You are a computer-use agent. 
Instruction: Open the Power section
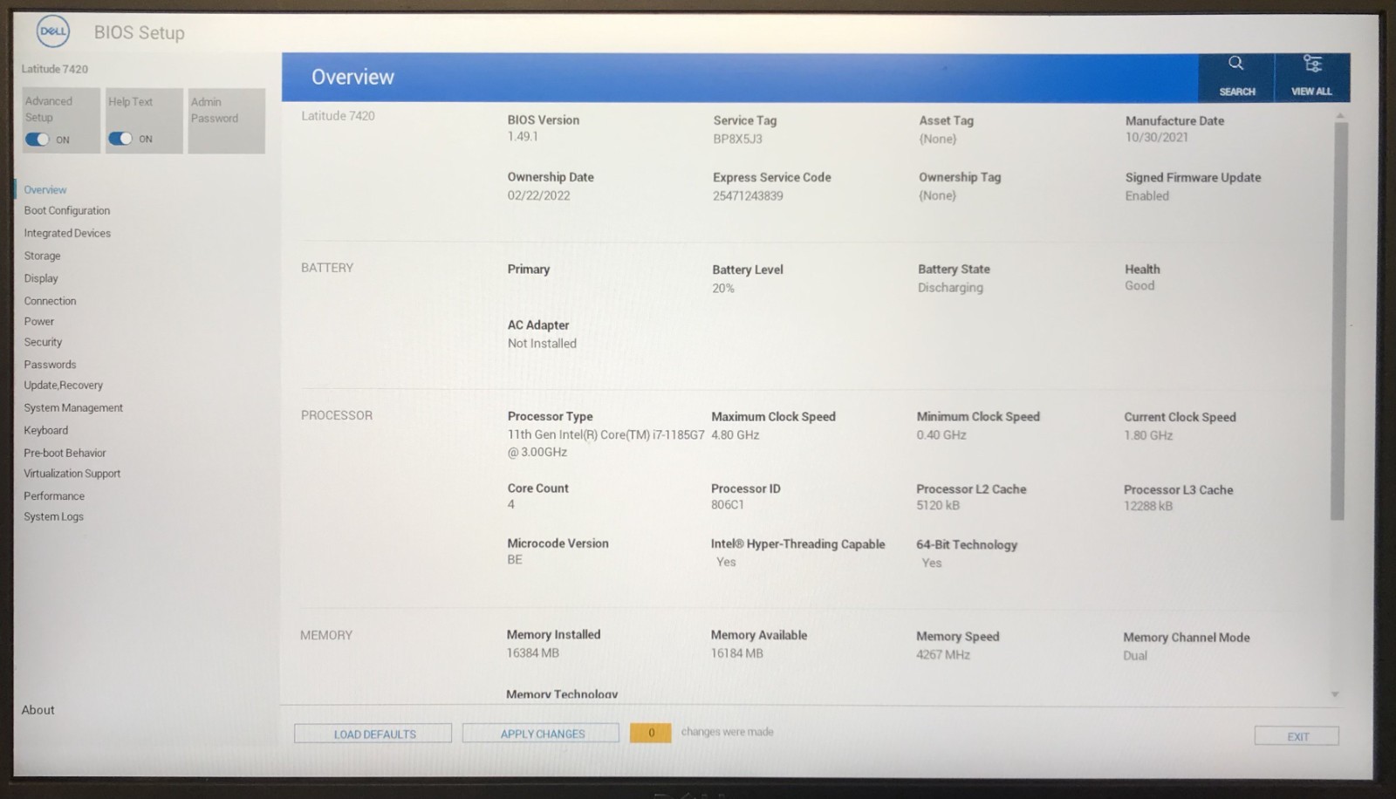pyautogui.click(x=39, y=321)
